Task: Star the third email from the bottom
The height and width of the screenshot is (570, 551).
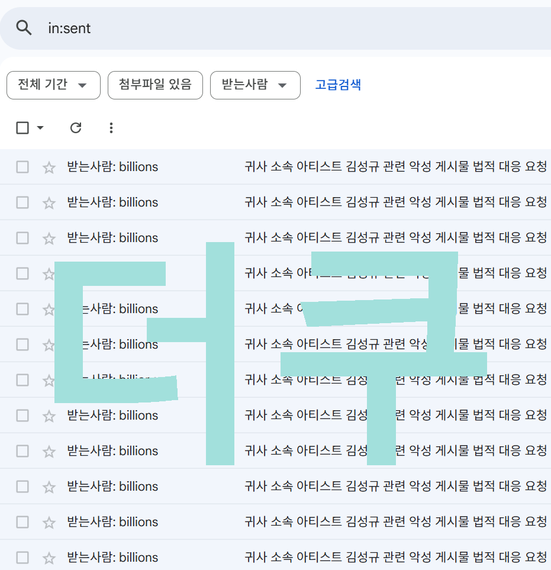Action: click(49, 487)
